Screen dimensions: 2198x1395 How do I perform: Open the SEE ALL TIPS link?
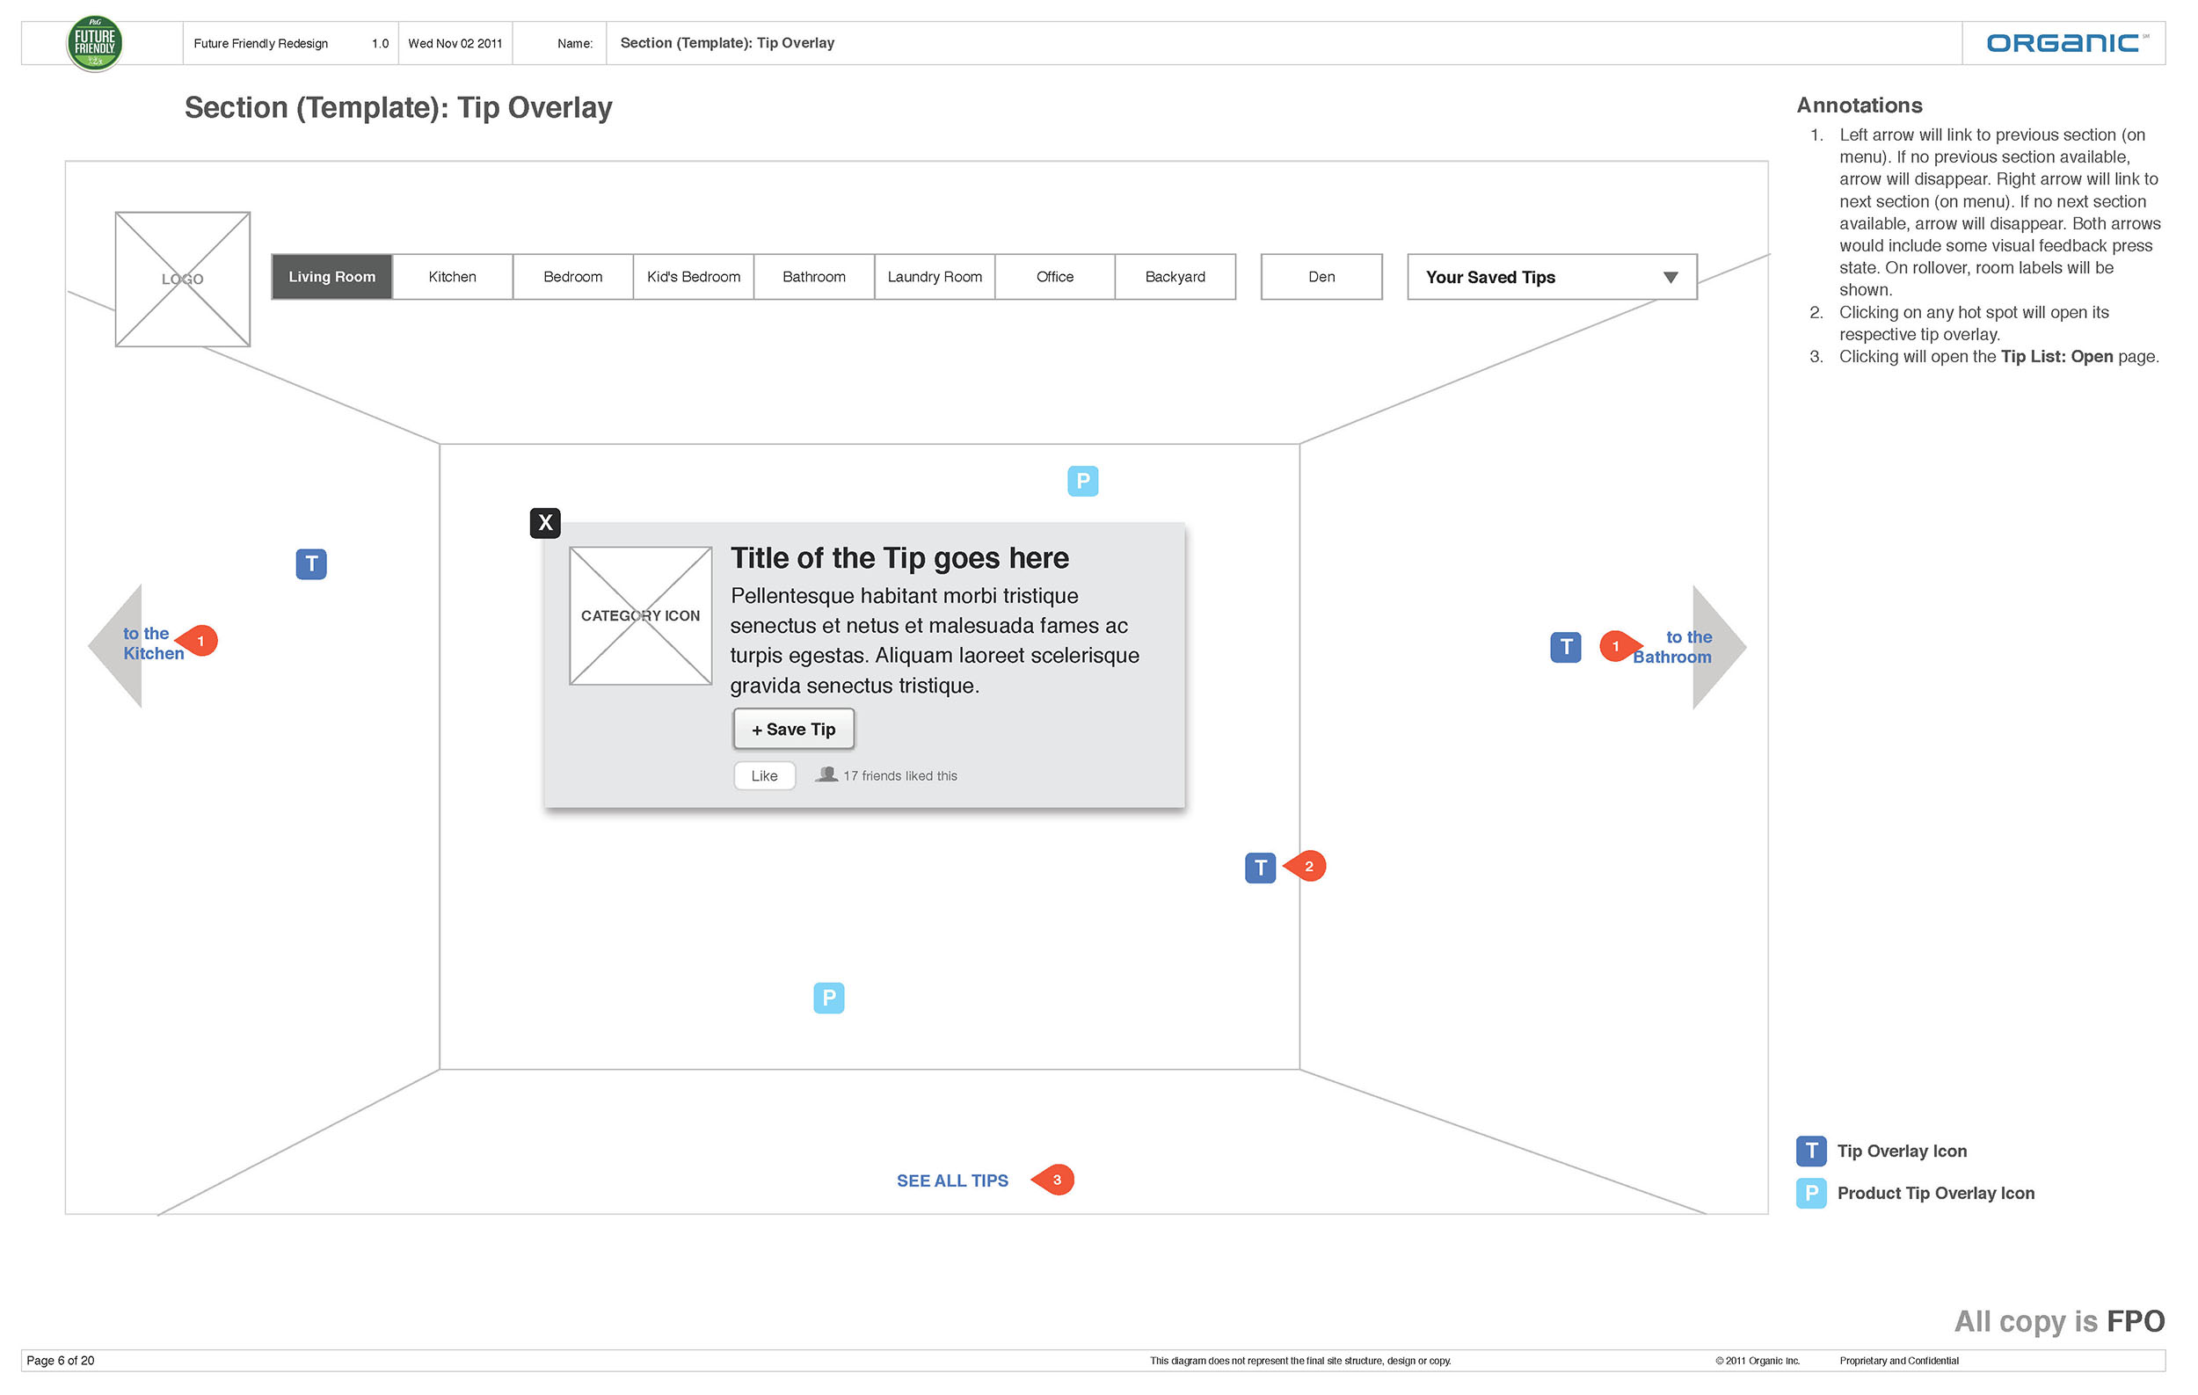pos(952,1181)
